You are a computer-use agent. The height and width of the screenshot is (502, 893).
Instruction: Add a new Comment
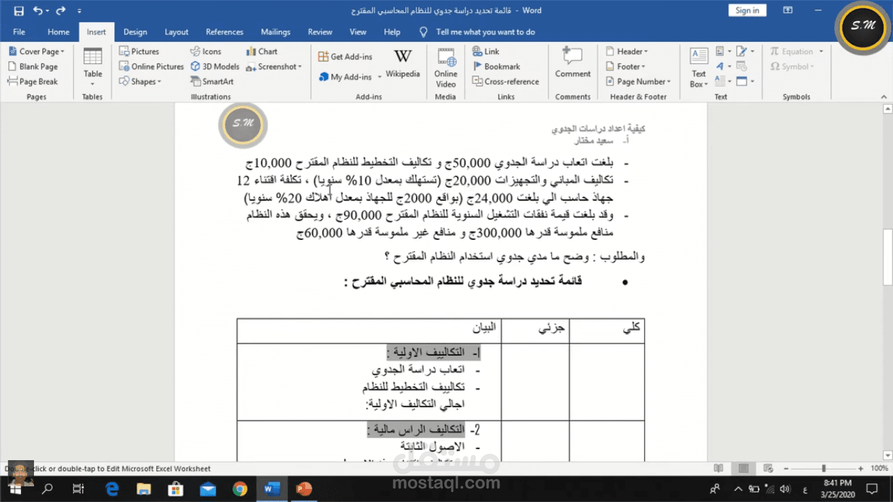coord(573,63)
